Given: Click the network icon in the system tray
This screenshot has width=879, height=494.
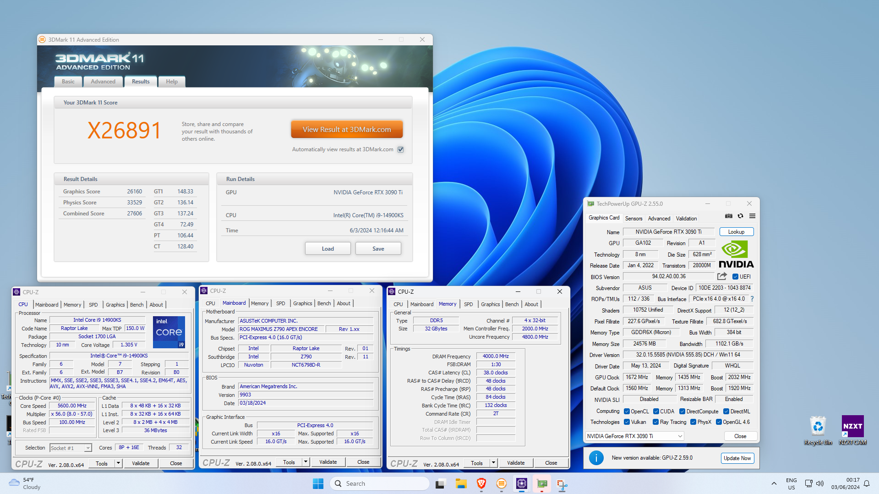Looking at the screenshot, I should coord(808,483).
